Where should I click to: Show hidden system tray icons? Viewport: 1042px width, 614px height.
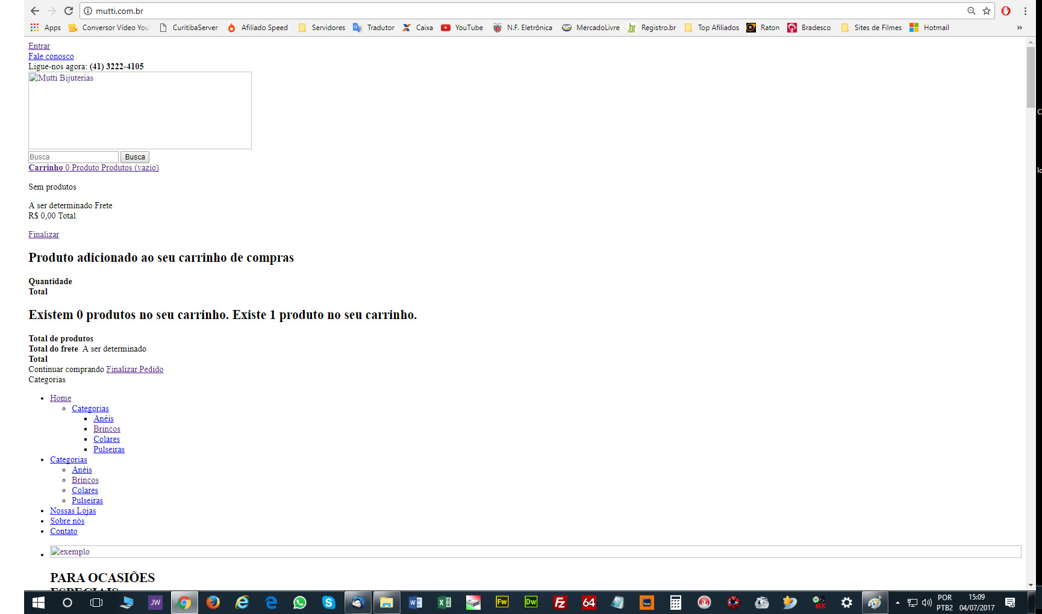[x=898, y=603]
